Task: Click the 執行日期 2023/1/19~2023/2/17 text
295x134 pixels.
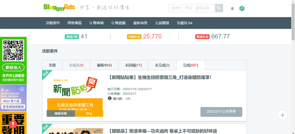Action: [x=130, y=89]
